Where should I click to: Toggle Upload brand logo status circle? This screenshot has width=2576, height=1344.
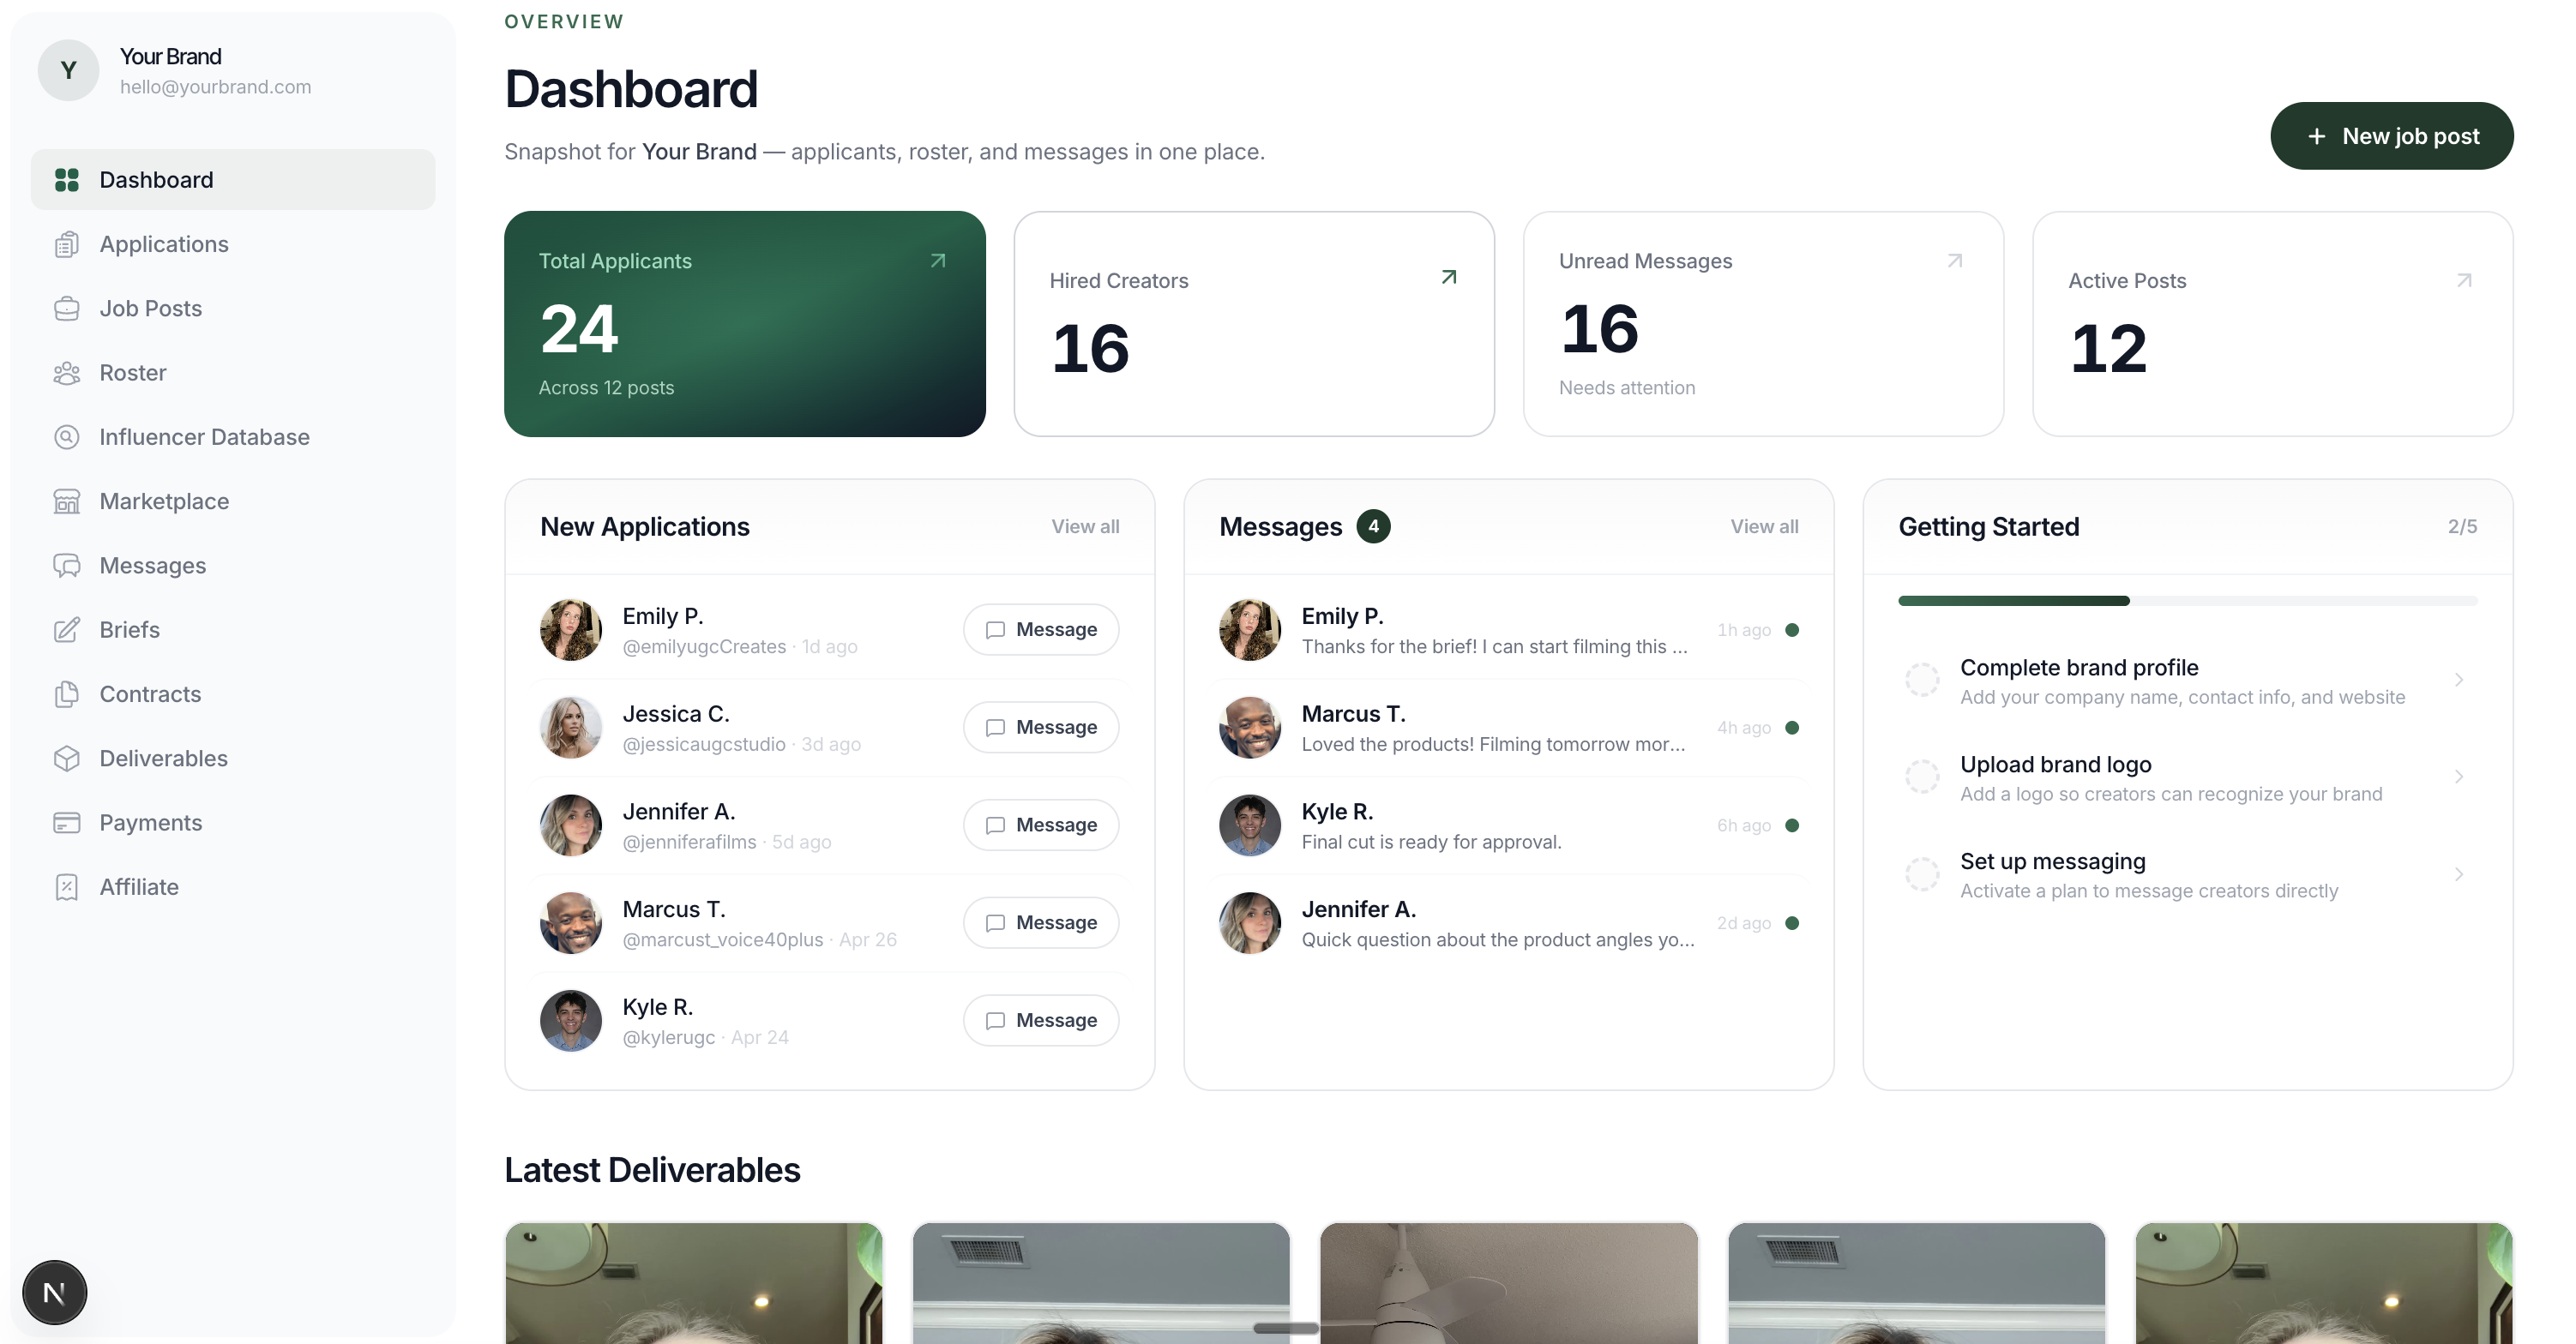pos(1921,777)
